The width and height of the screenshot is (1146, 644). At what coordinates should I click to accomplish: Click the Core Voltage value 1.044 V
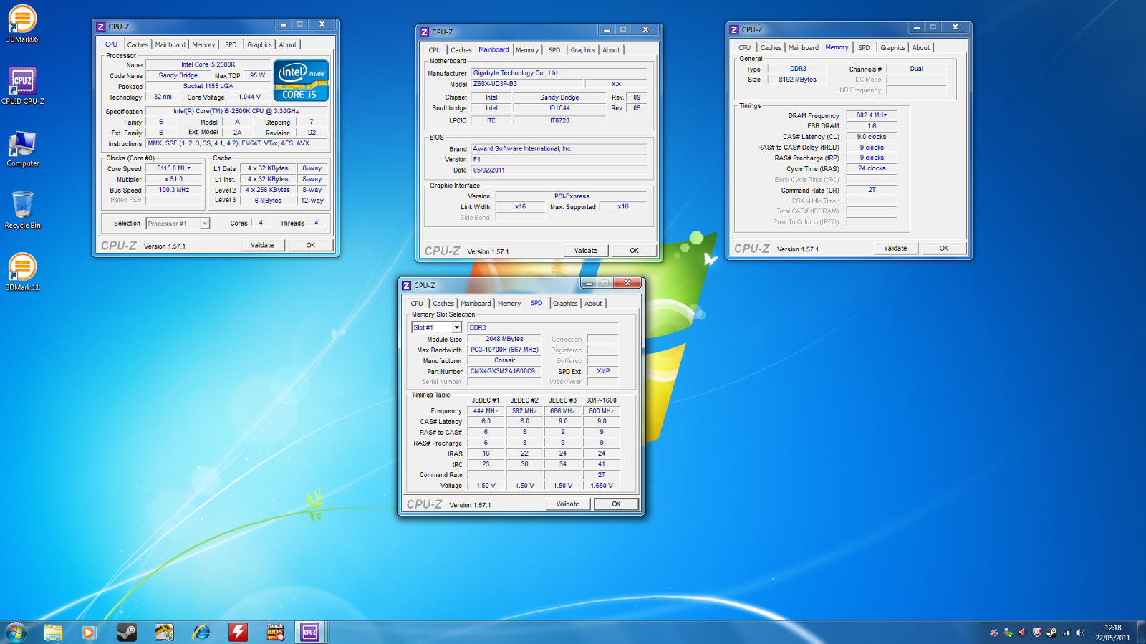[x=250, y=97]
